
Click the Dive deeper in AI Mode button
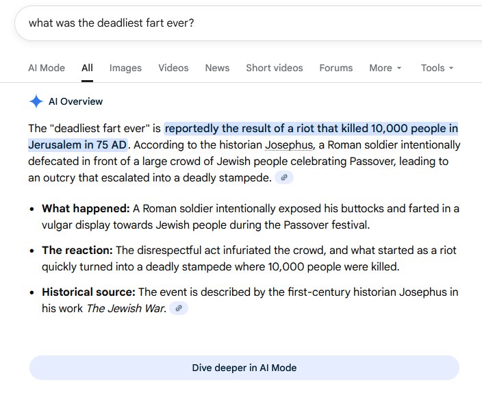pyautogui.click(x=244, y=368)
